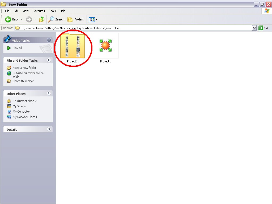Screen dimensions: 272x204
Task: Click Play all in Video Tasks
Action: pyautogui.click(x=17, y=48)
